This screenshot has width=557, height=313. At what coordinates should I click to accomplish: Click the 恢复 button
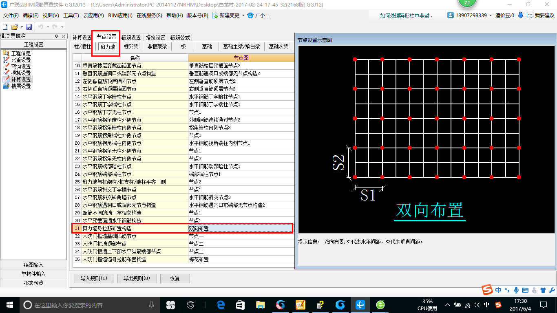point(175,278)
